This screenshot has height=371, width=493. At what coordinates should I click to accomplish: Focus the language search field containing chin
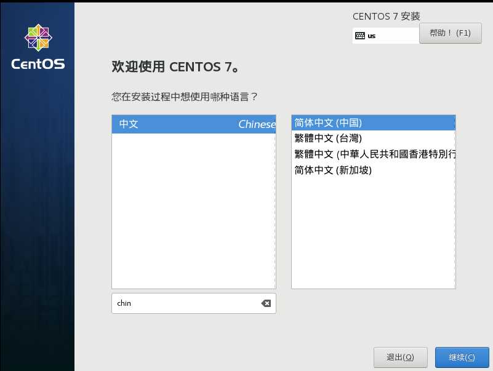click(194, 303)
